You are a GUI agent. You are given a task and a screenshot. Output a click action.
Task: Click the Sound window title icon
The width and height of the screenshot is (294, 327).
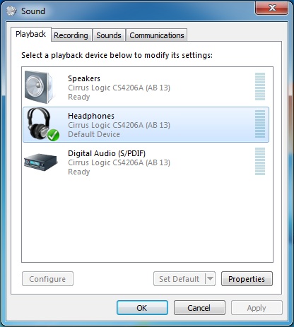point(11,11)
